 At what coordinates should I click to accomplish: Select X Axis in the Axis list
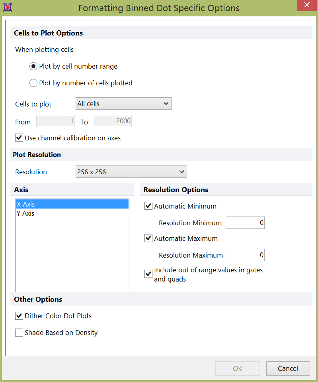[x=72, y=204]
